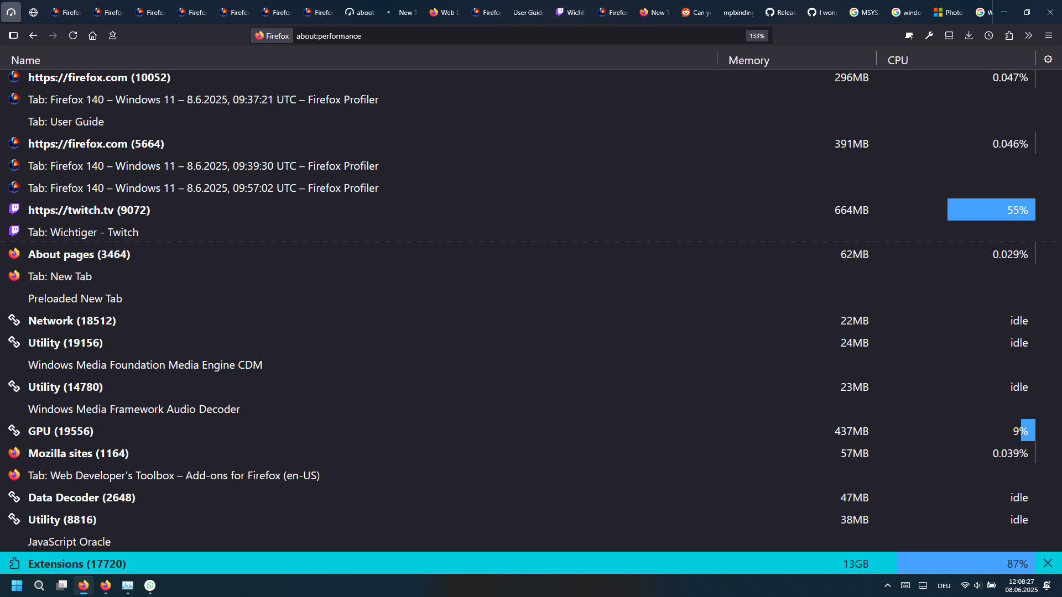Focus the about:performance address field
Viewport: 1062px width, 597px height.
point(517,36)
